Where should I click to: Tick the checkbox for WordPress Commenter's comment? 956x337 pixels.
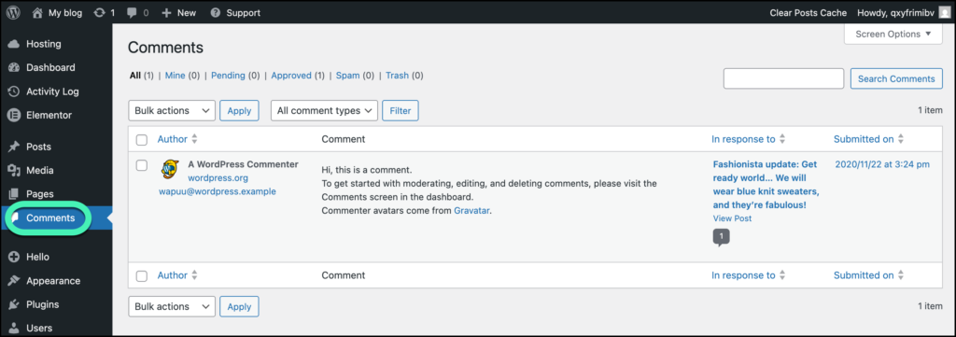(142, 165)
